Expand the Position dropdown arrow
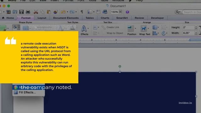Image resolution: width=201 pixels, height=113 pixels. tap(135, 29)
